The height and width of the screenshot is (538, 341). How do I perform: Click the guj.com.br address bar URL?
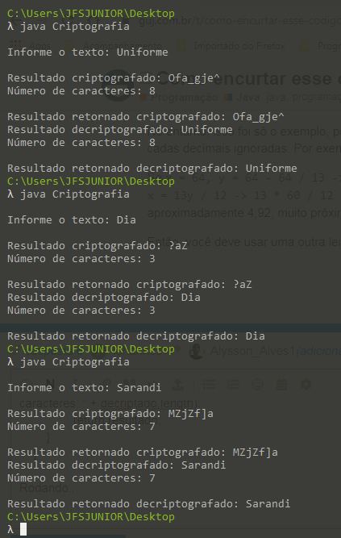(x=239, y=21)
